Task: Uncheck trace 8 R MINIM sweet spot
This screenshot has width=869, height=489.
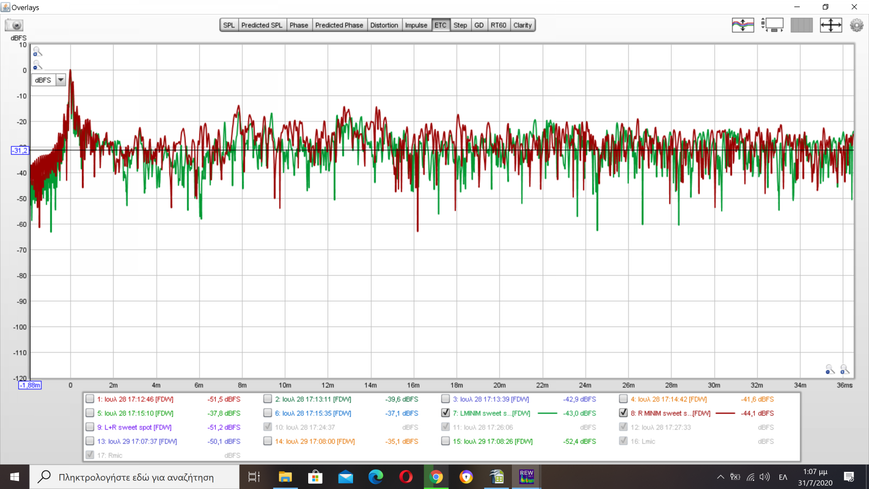Action: 623,413
